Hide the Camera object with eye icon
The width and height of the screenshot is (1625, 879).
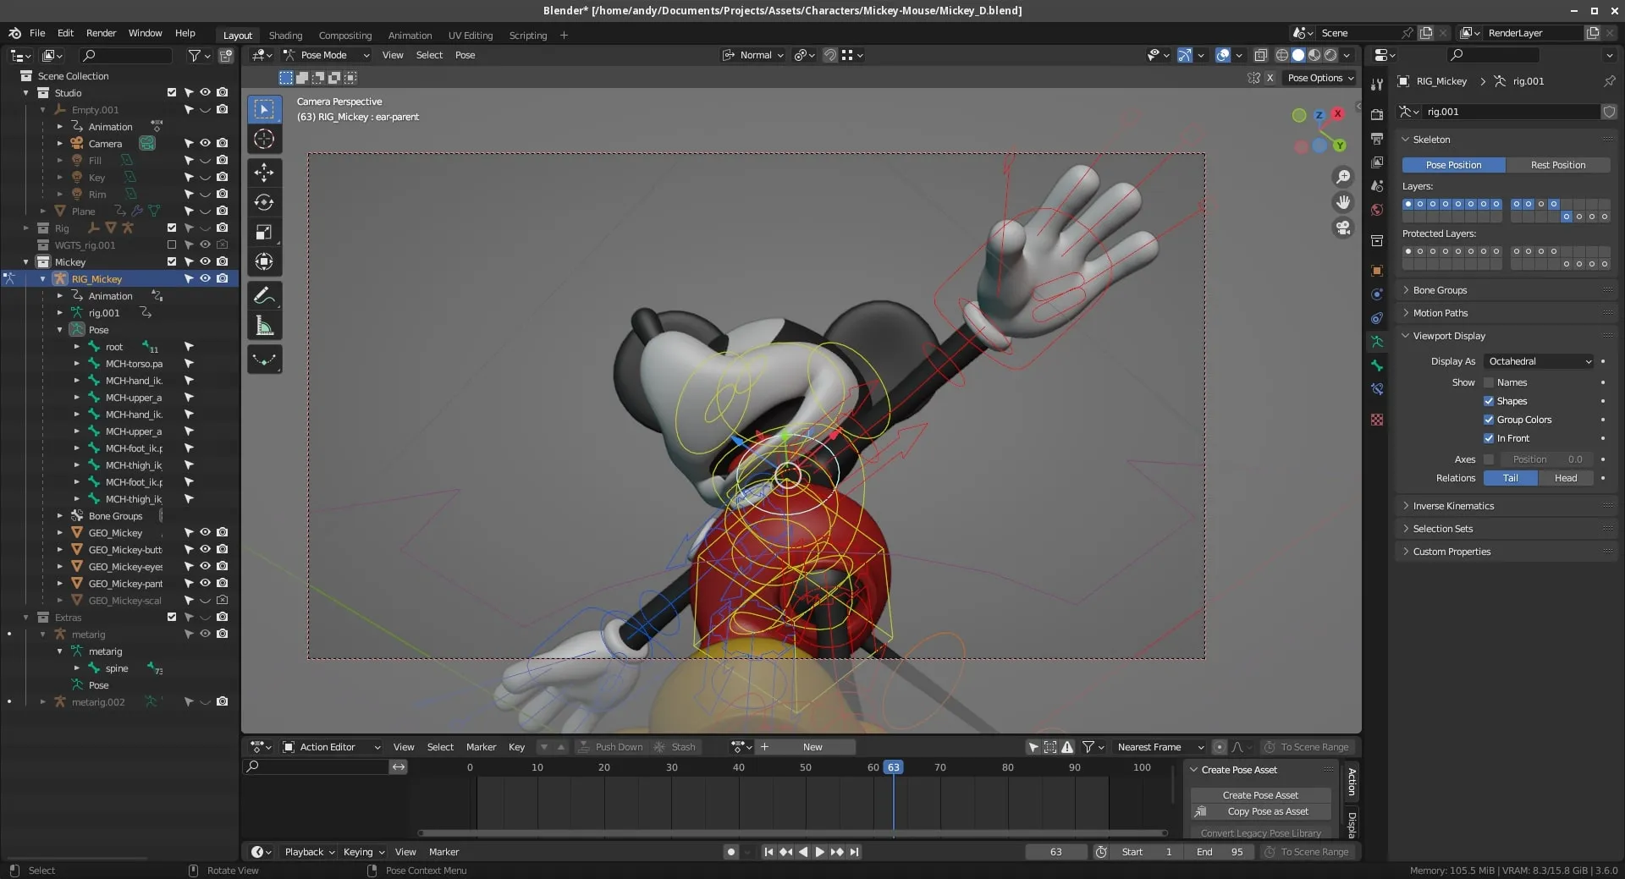[x=205, y=143]
